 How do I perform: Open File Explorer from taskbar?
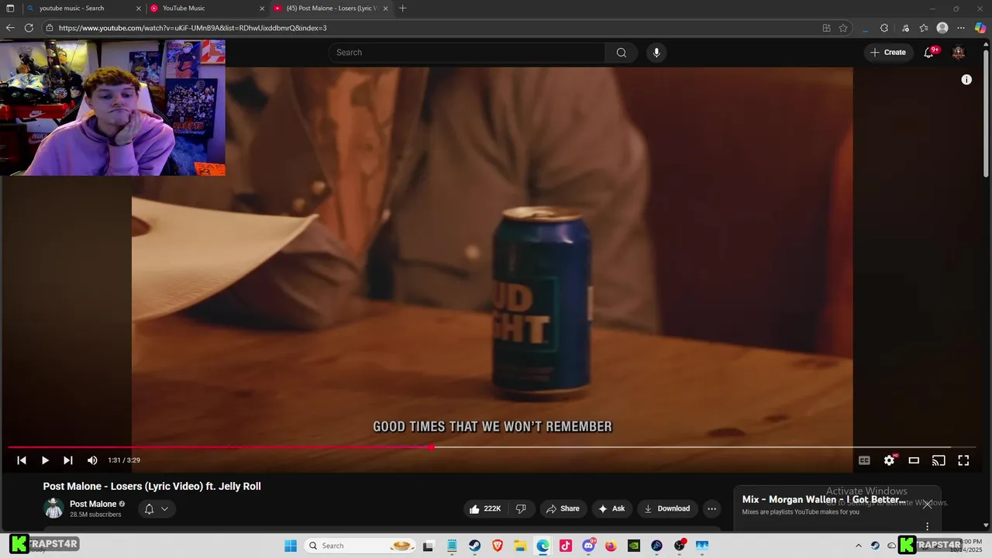(520, 546)
